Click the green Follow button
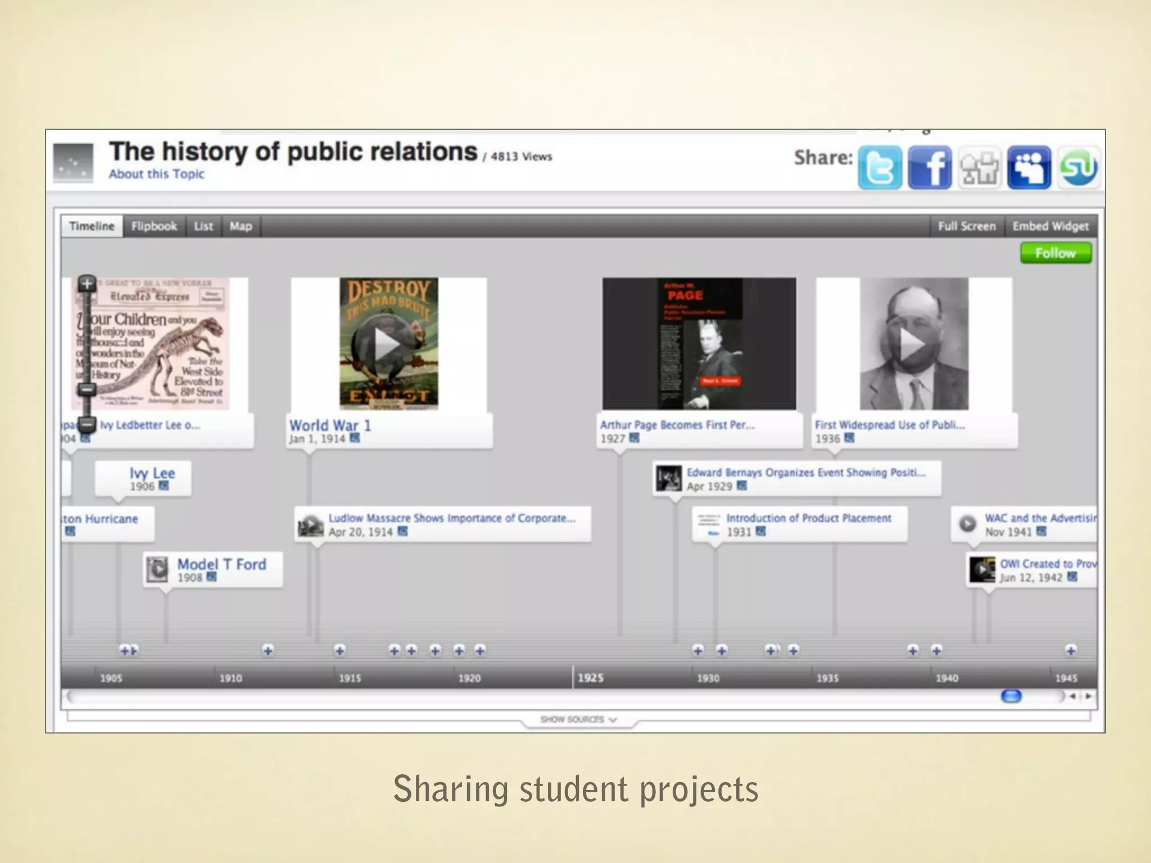Screen dimensions: 1151x863 pos(1056,253)
